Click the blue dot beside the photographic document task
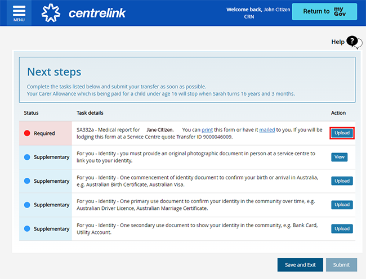 click(27, 157)
